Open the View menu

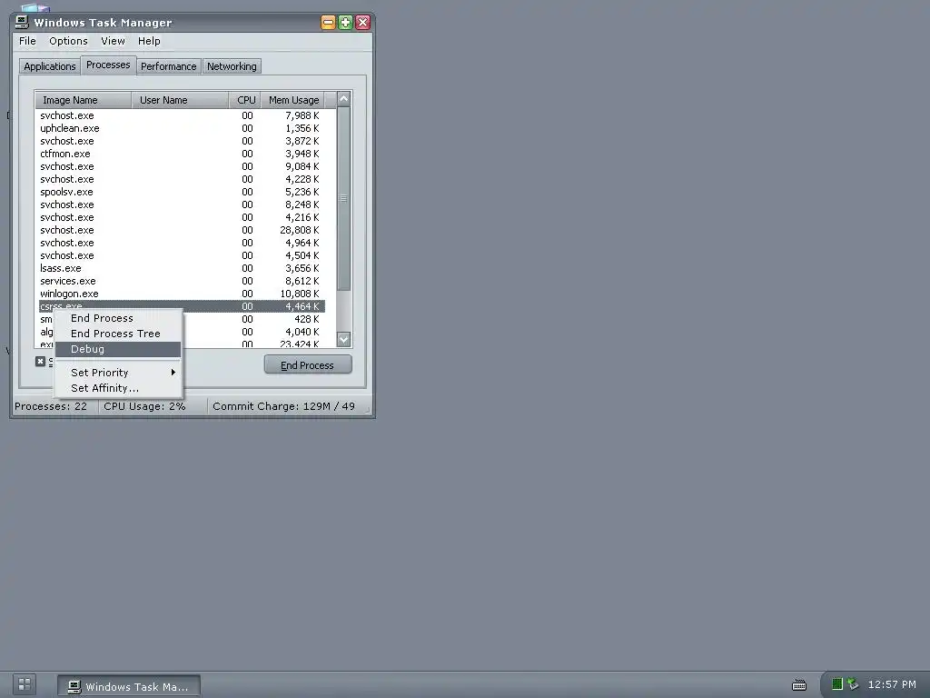113,41
